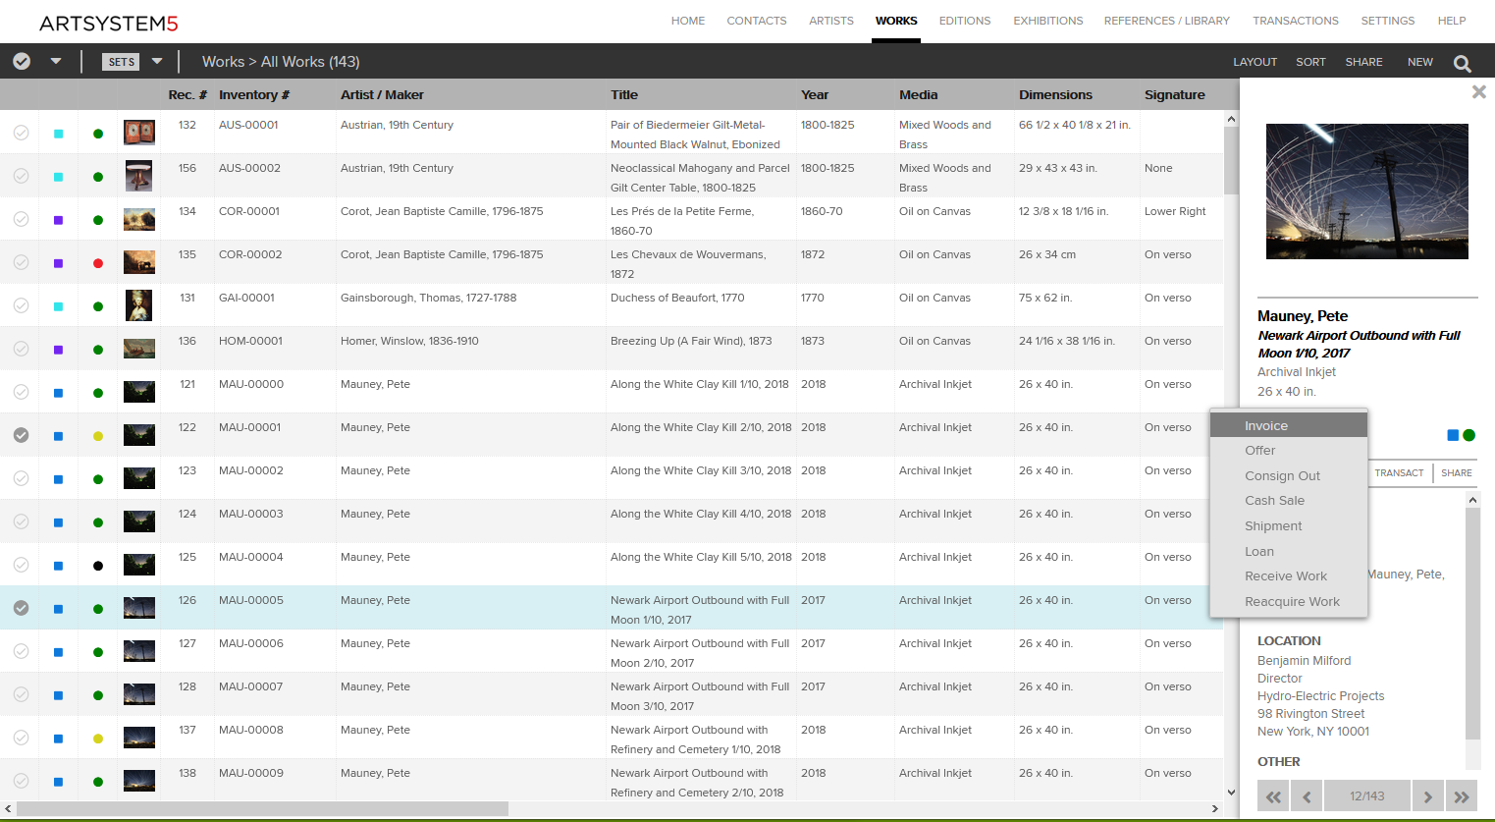Click red status dot for COR-00002
This screenshot has height=822, width=1495.
tap(98, 263)
